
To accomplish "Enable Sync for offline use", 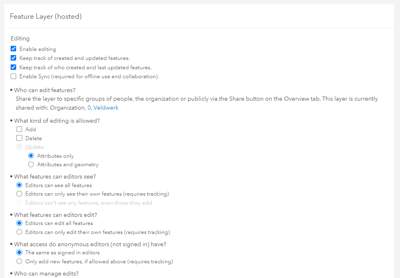I will (x=13, y=76).
